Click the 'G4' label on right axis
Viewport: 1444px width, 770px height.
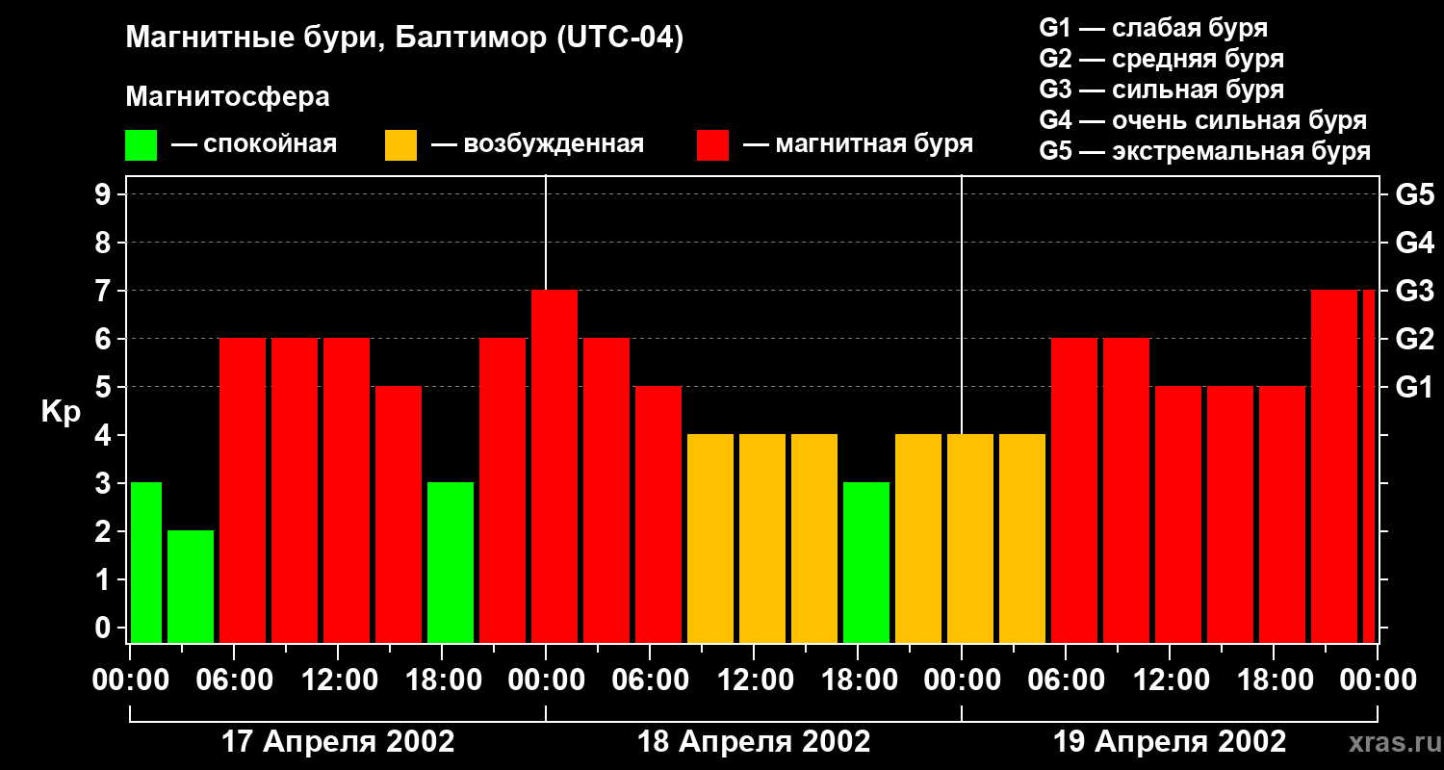pyautogui.click(x=1414, y=243)
